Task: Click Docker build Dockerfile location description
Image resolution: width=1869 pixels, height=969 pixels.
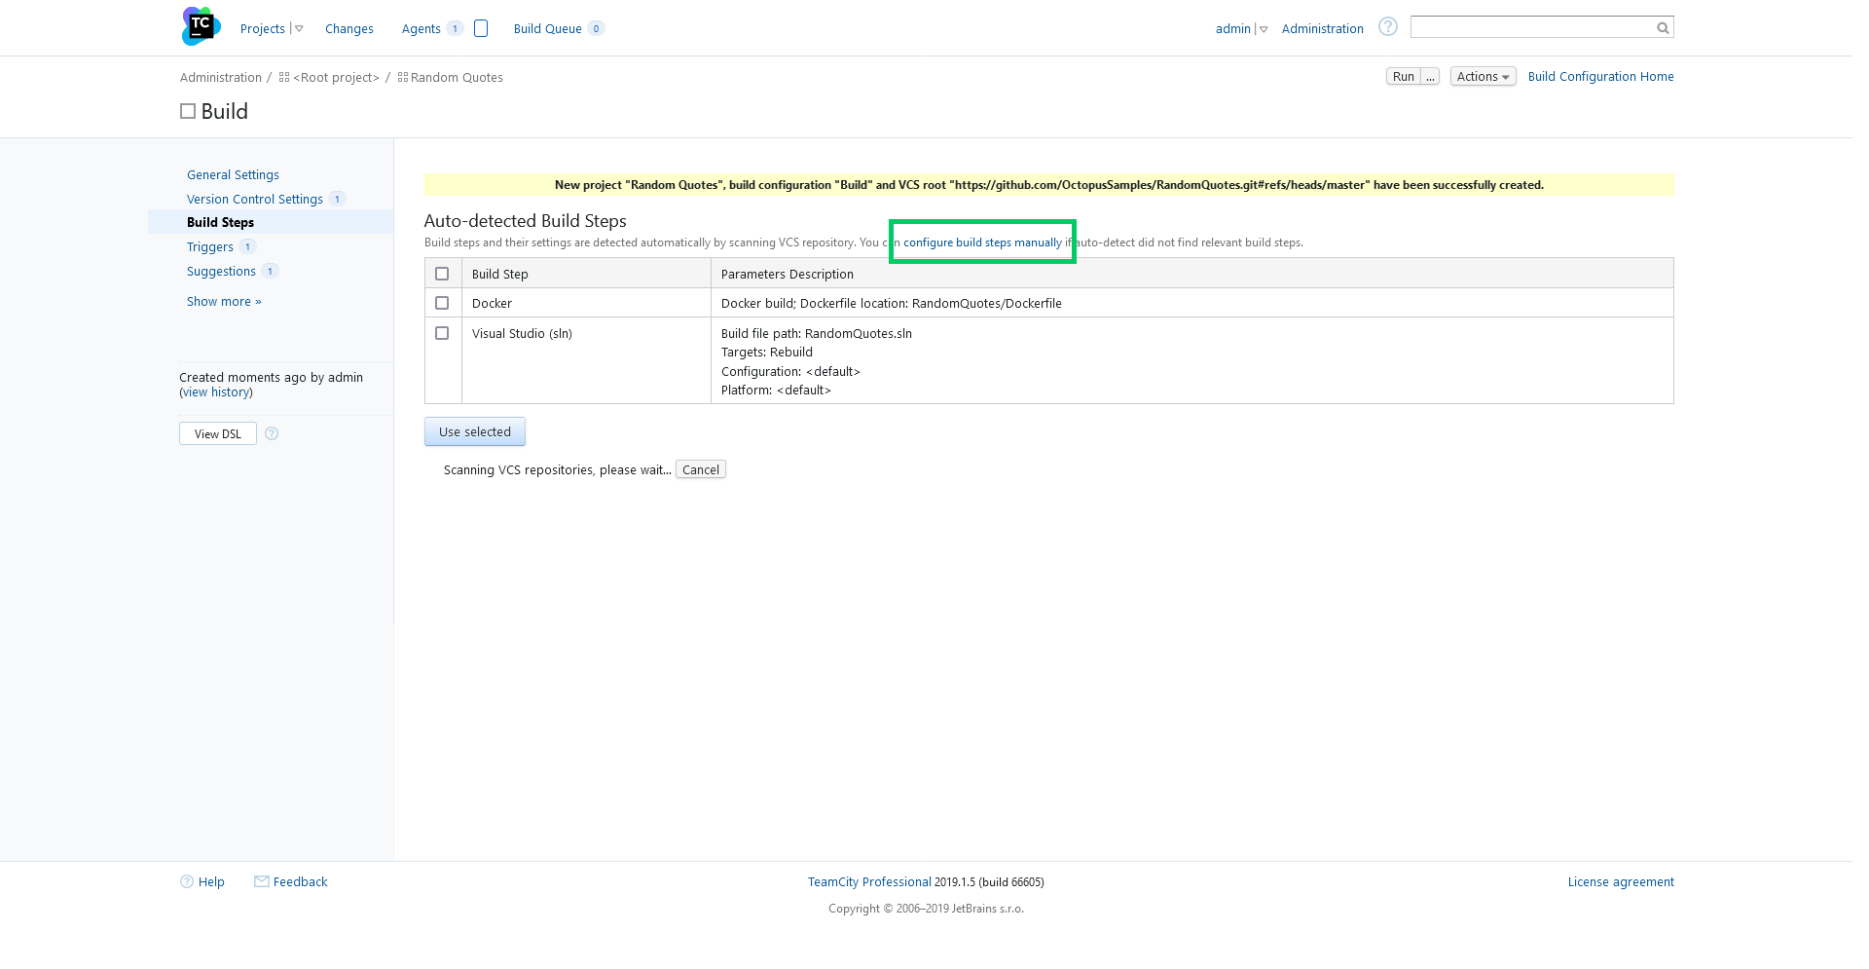Action: 891,304
